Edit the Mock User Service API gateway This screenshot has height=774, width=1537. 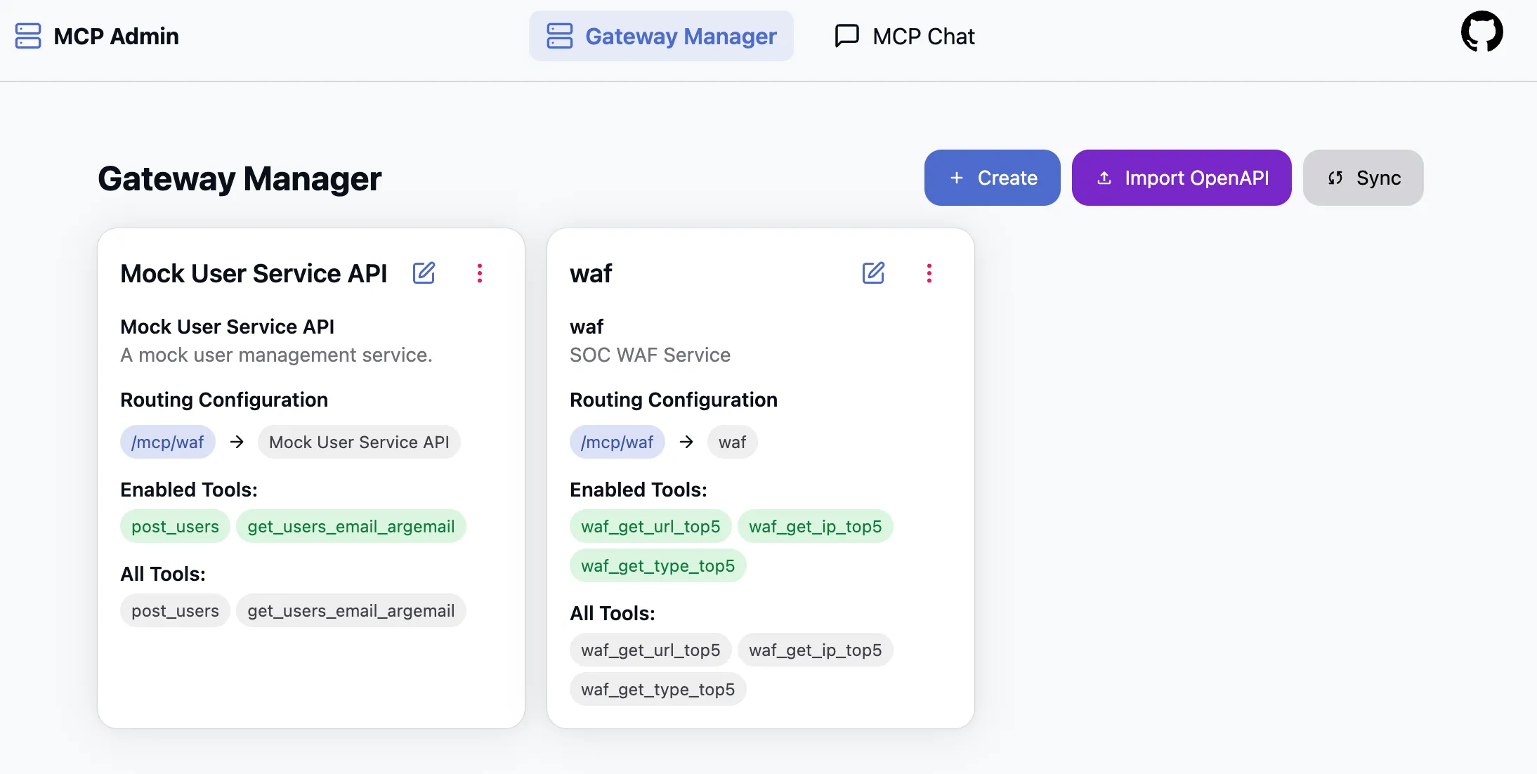point(424,273)
